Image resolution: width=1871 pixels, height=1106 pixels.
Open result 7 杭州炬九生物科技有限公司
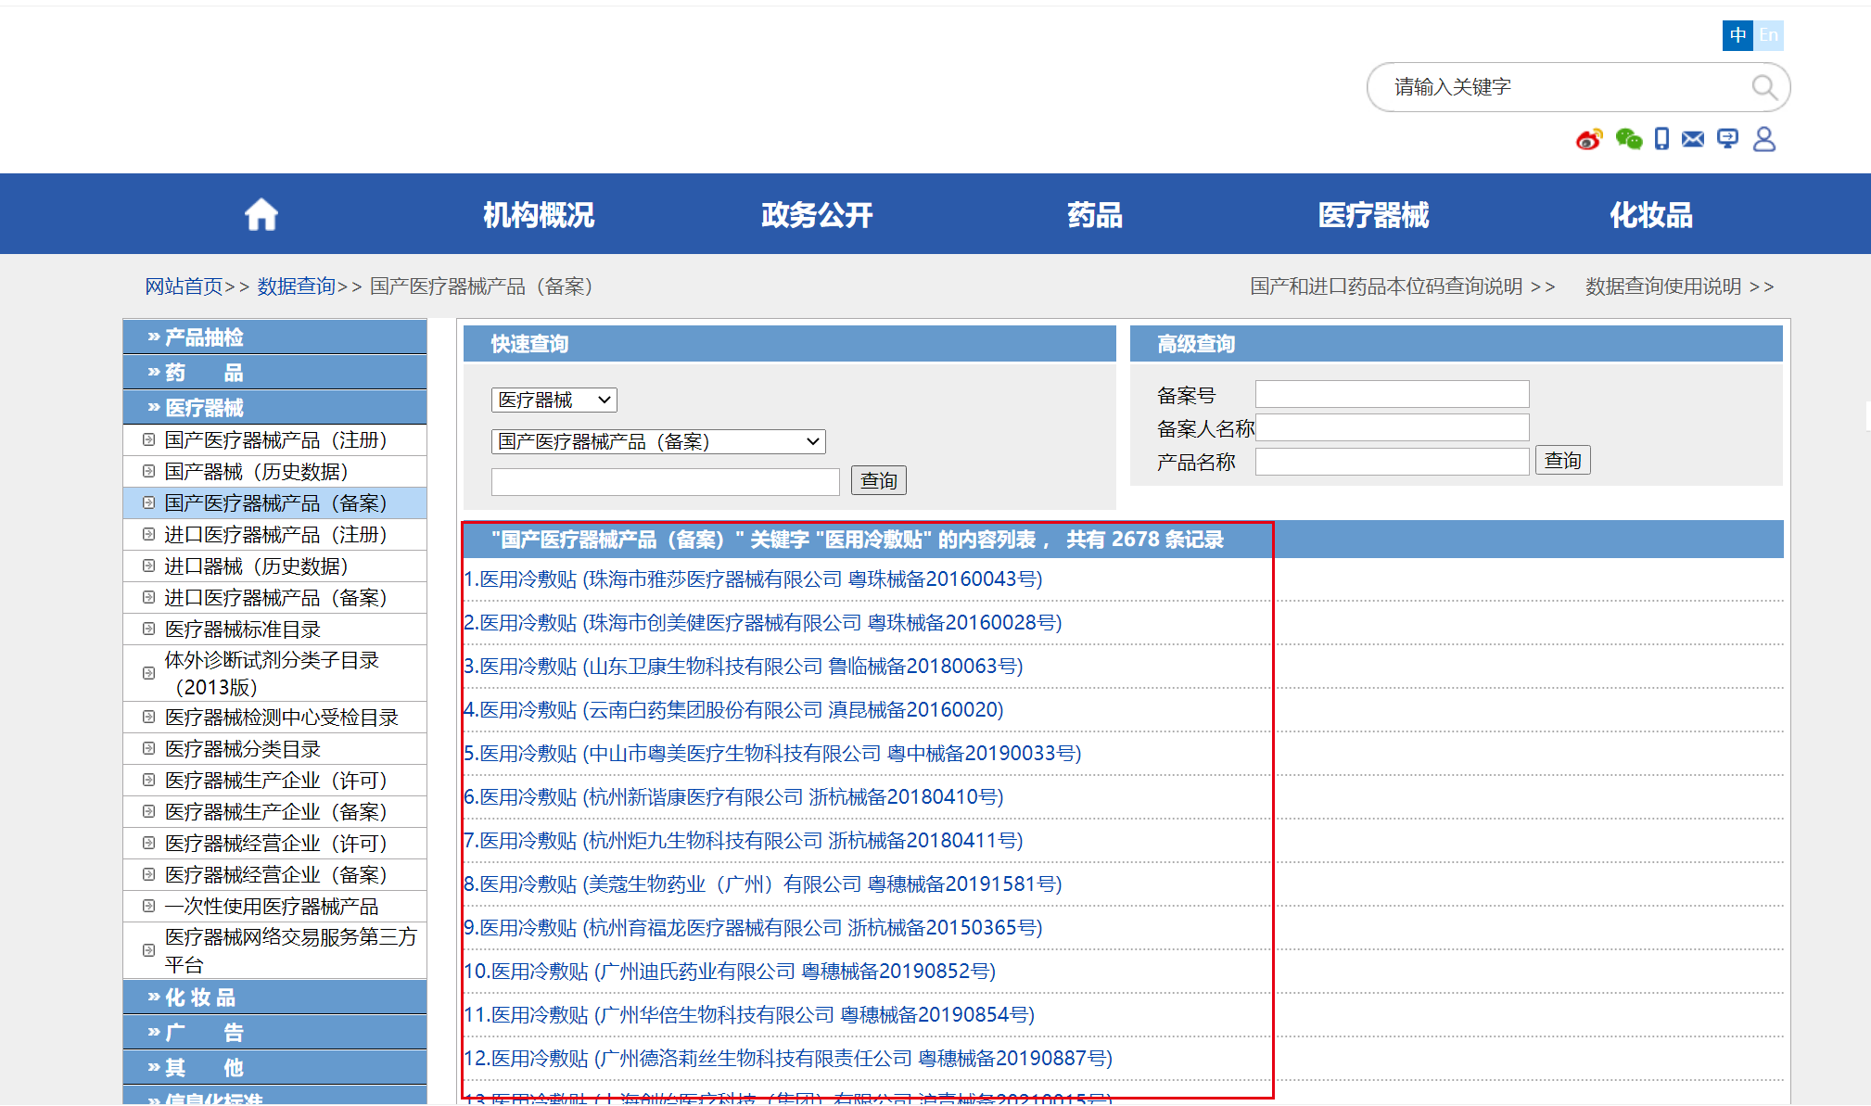point(744,841)
